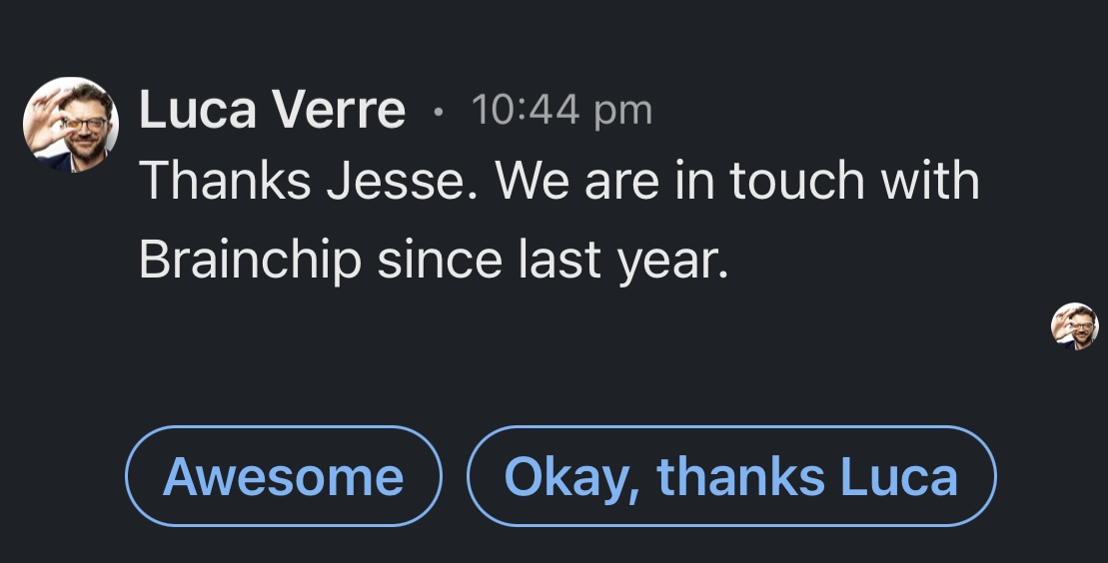Screen dimensions: 1108x563
Task: Open Luca Verre's profile picture
Action: [x=70, y=125]
